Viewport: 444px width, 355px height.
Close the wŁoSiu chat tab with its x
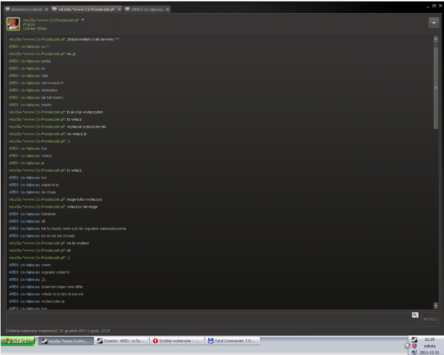(x=119, y=9)
